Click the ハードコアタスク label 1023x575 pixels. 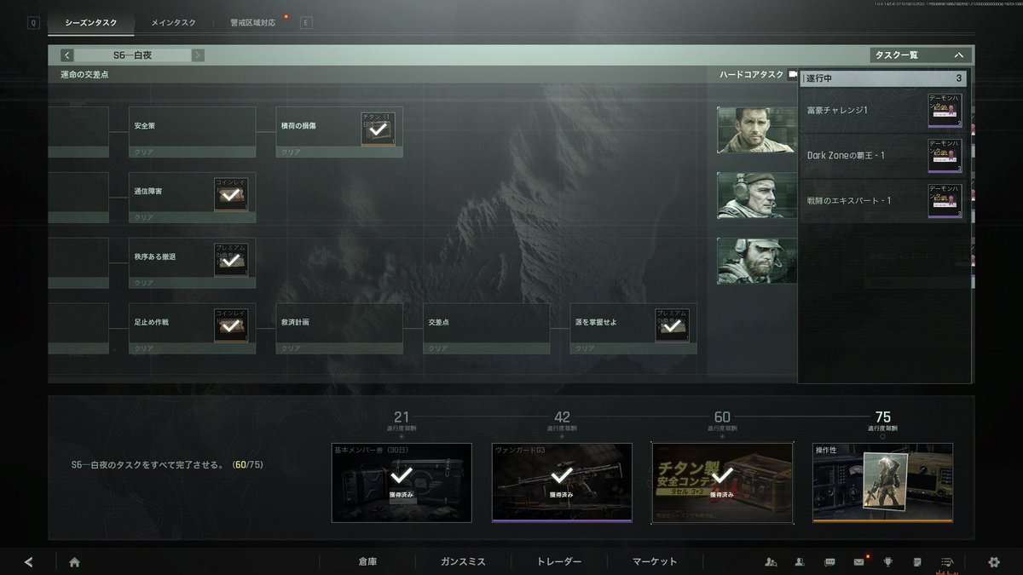point(751,75)
